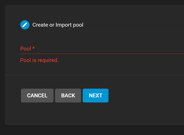Open the Pool dropdown field
Viewport: 184px width, 135px height.
pyautogui.click(x=102, y=49)
